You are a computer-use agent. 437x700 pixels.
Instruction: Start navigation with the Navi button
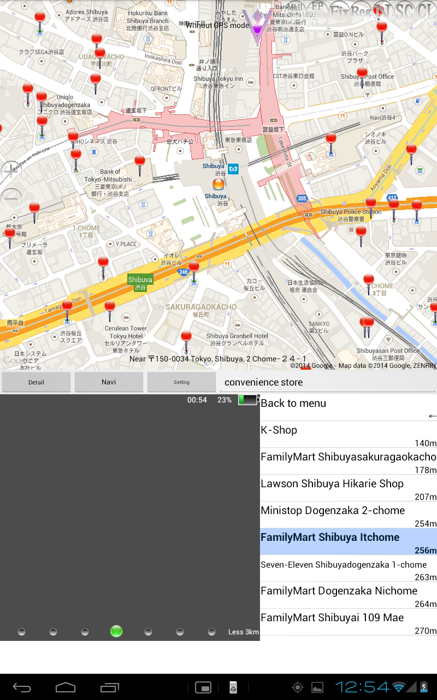109,382
